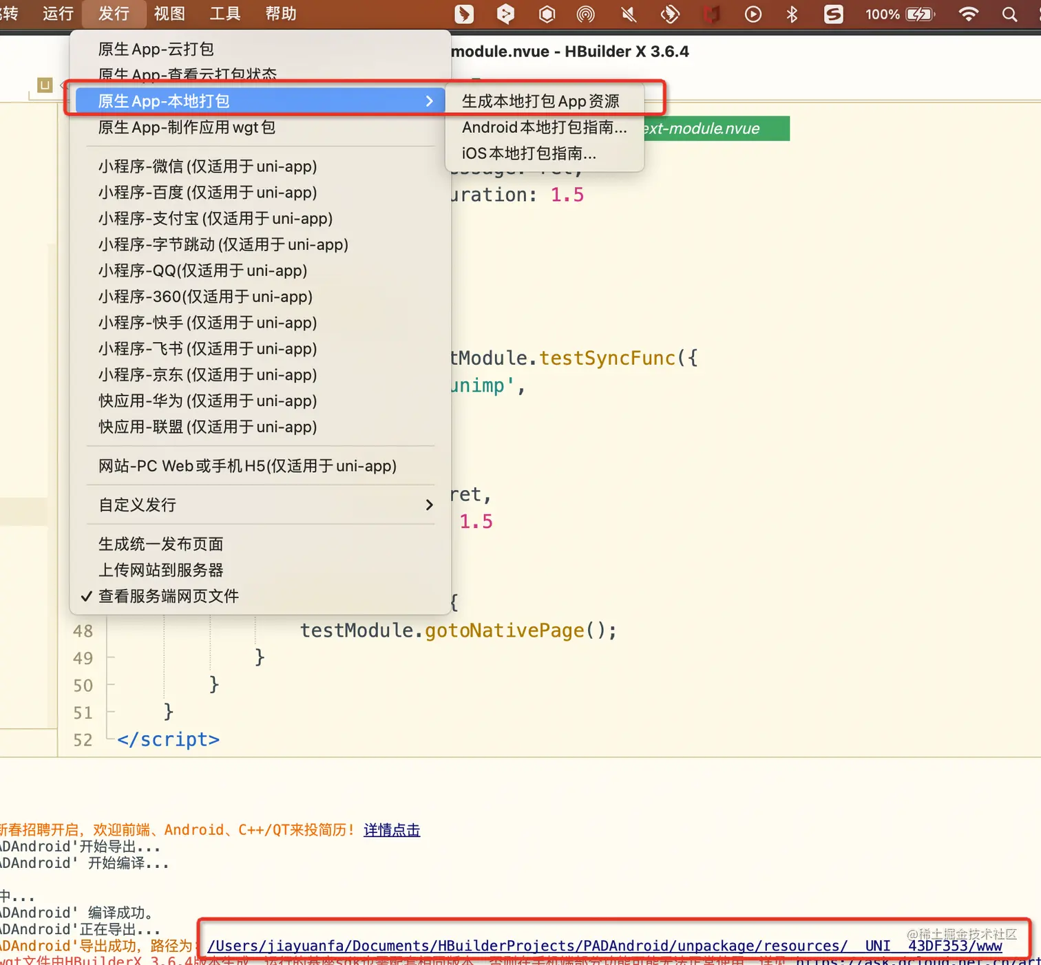Publish to 小程序-字节跳动

pyautogui.click(x=260, y=245)
